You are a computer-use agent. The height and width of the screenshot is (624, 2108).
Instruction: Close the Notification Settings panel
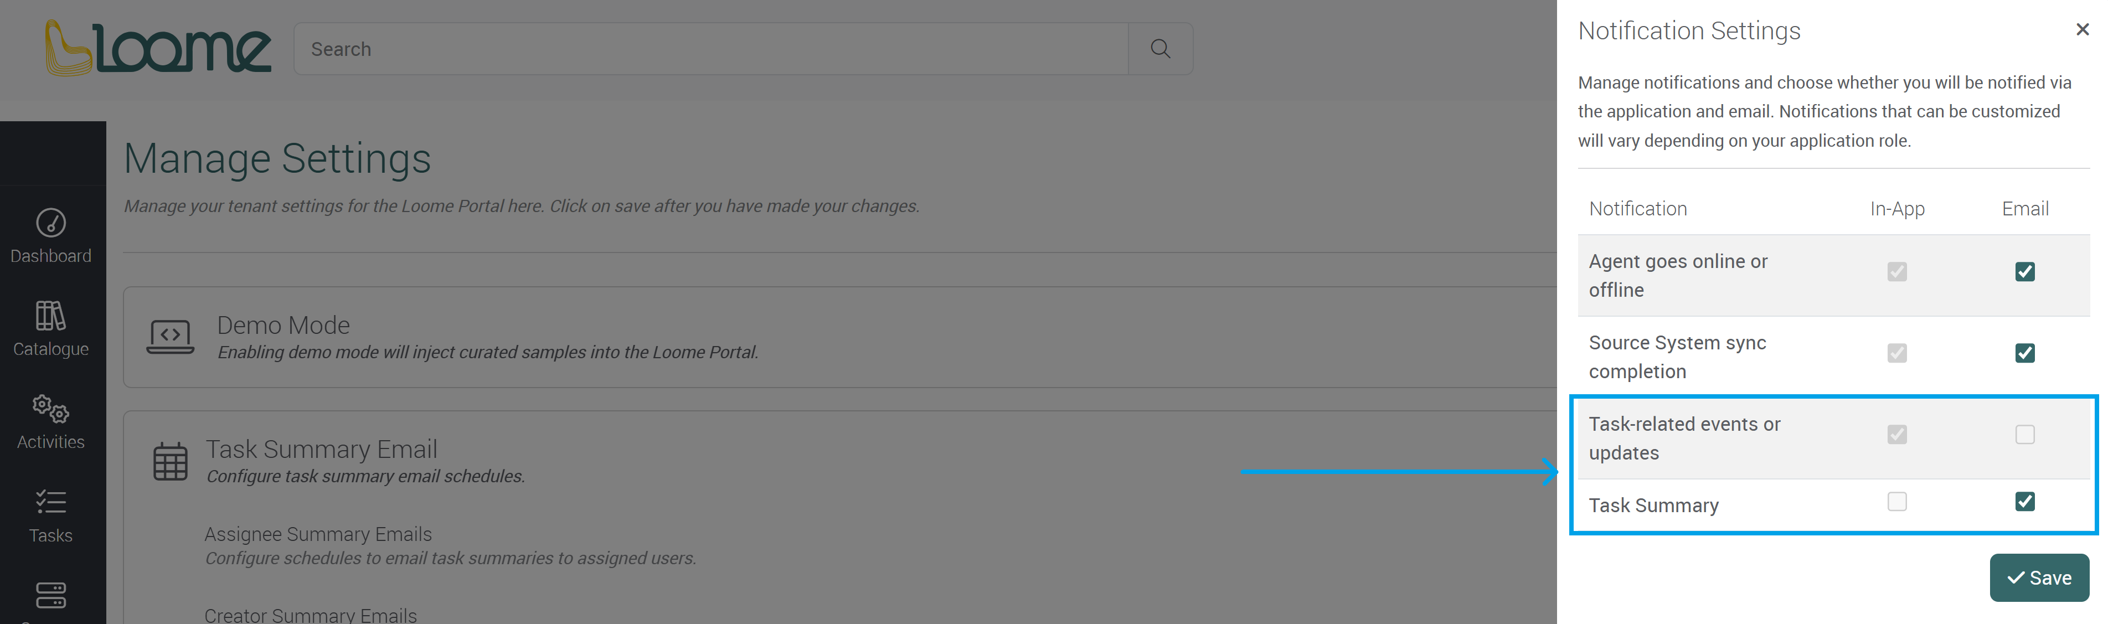point(2082,29)
